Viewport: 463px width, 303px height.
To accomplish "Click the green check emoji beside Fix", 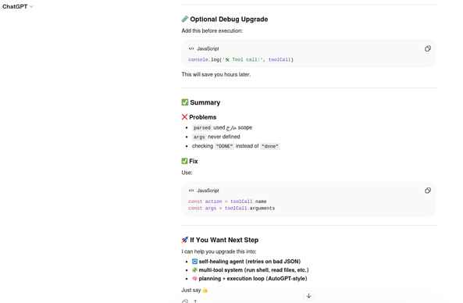I will [x=184, y=161].
